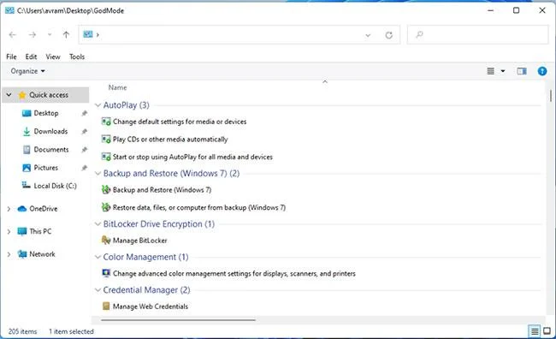The width and height of the screenshot is (556, 339).
Task: Collapse the BitLocker Drive Encryption group
Action: click(x=98, y=224)
